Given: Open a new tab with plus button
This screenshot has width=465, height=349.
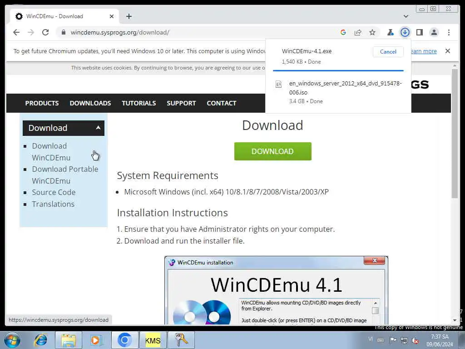Looking at the screenshot, I should point(129,16).
